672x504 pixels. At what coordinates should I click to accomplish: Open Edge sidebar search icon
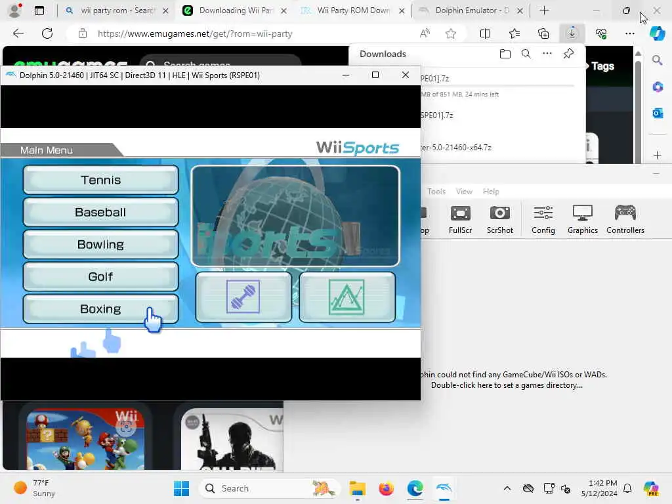[657, 60]
